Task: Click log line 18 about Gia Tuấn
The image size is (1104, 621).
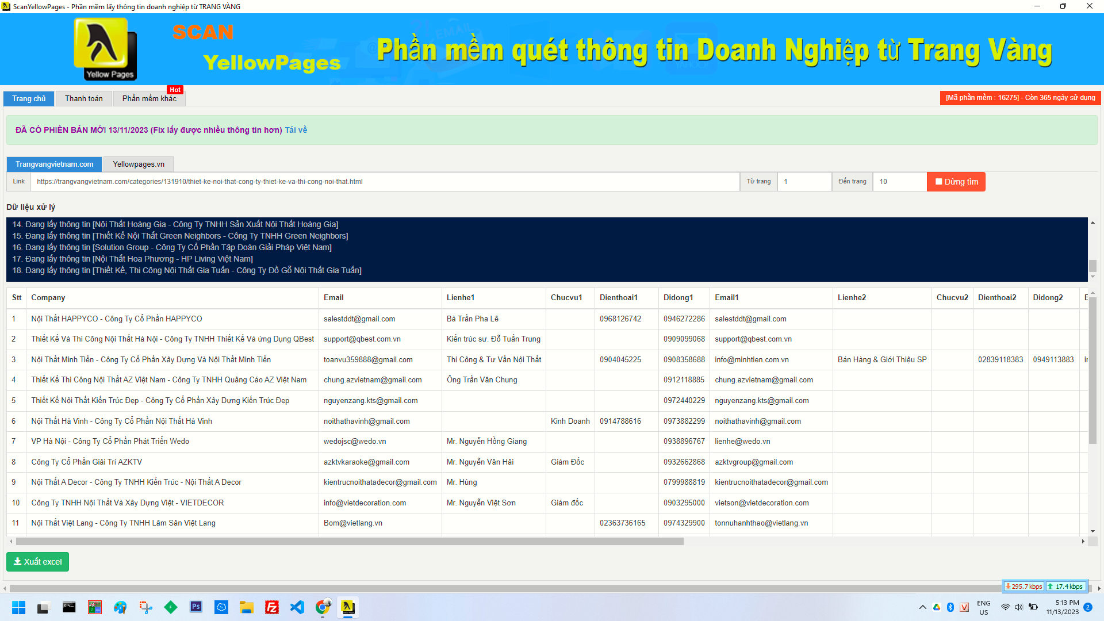Action: pyautogui.click(x=187, y=270)
